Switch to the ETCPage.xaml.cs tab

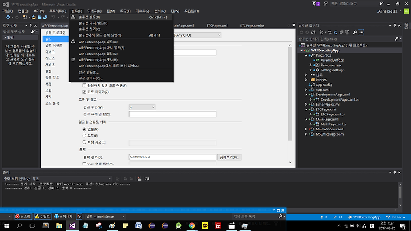coord(252,26)
